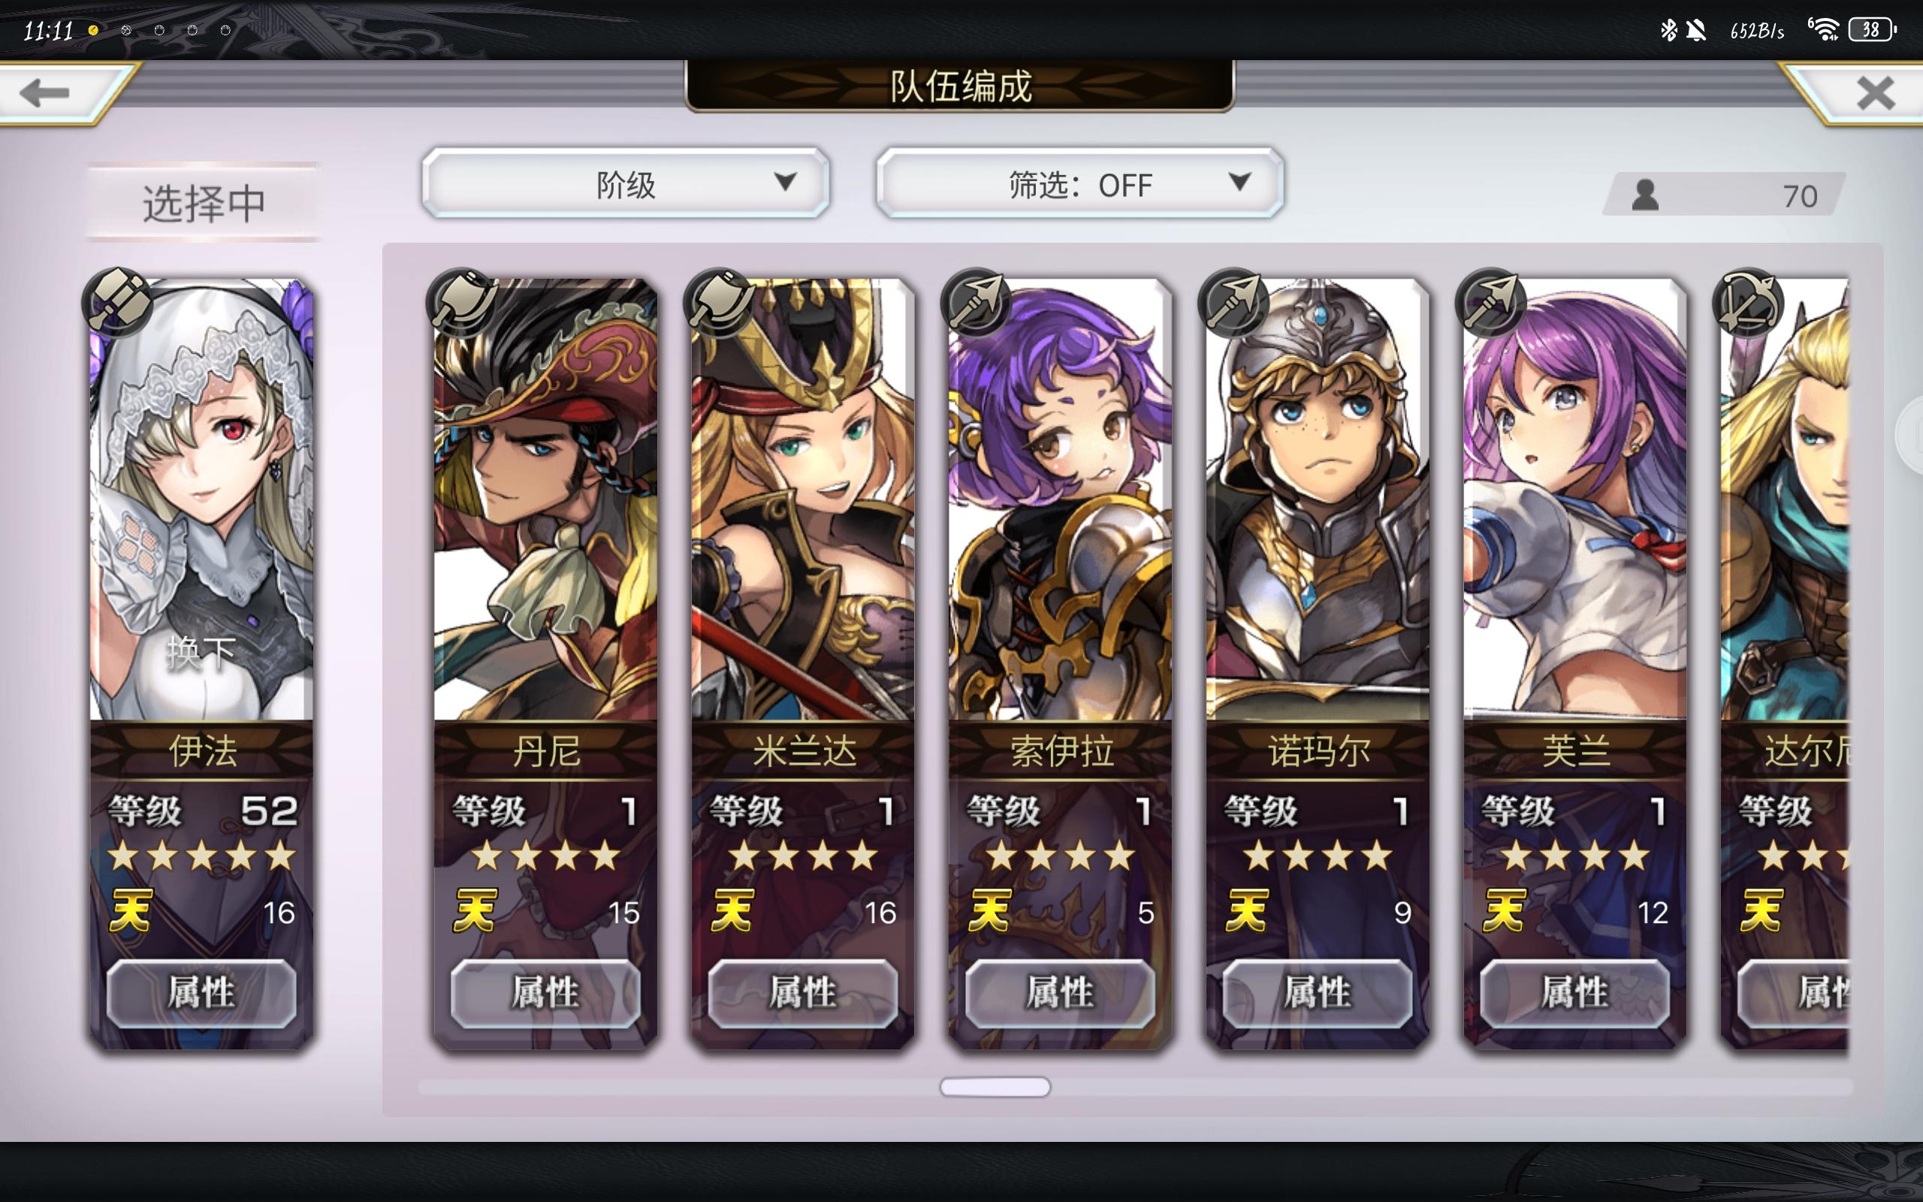Click the bow class icon on 达尔's card
The image size is (1923, 1202).
1748,302
